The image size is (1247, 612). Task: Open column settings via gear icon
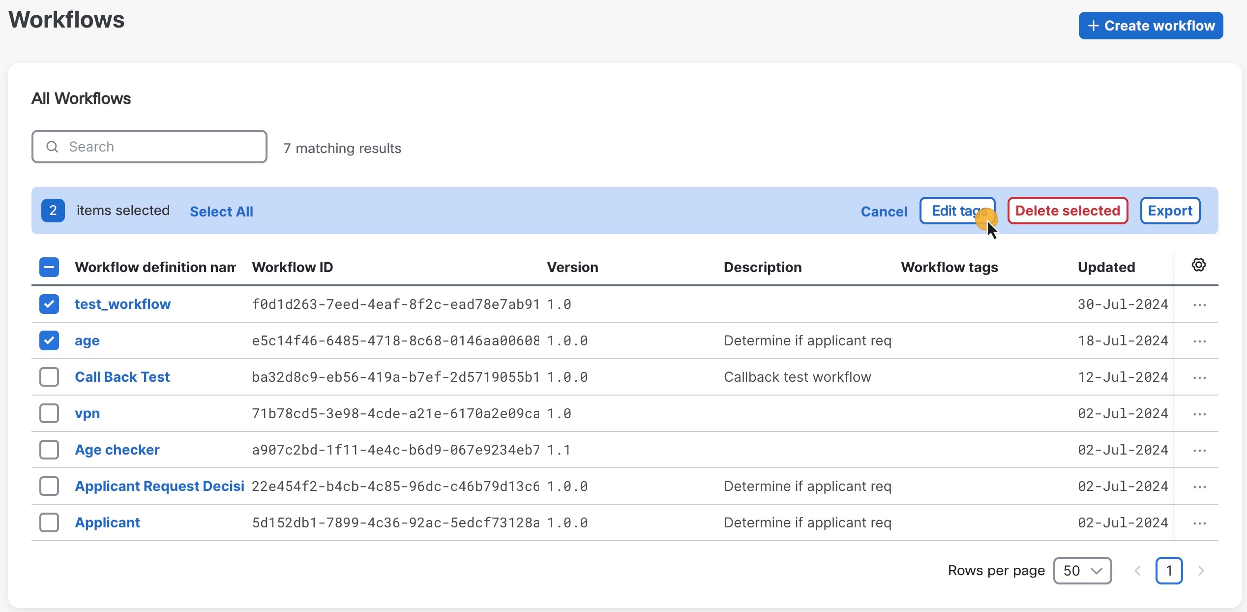[x=1198, y=265]
